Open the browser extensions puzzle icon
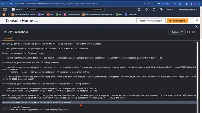Image resolution: width=202 pixels, height=113 pixels. pos(180,4)
